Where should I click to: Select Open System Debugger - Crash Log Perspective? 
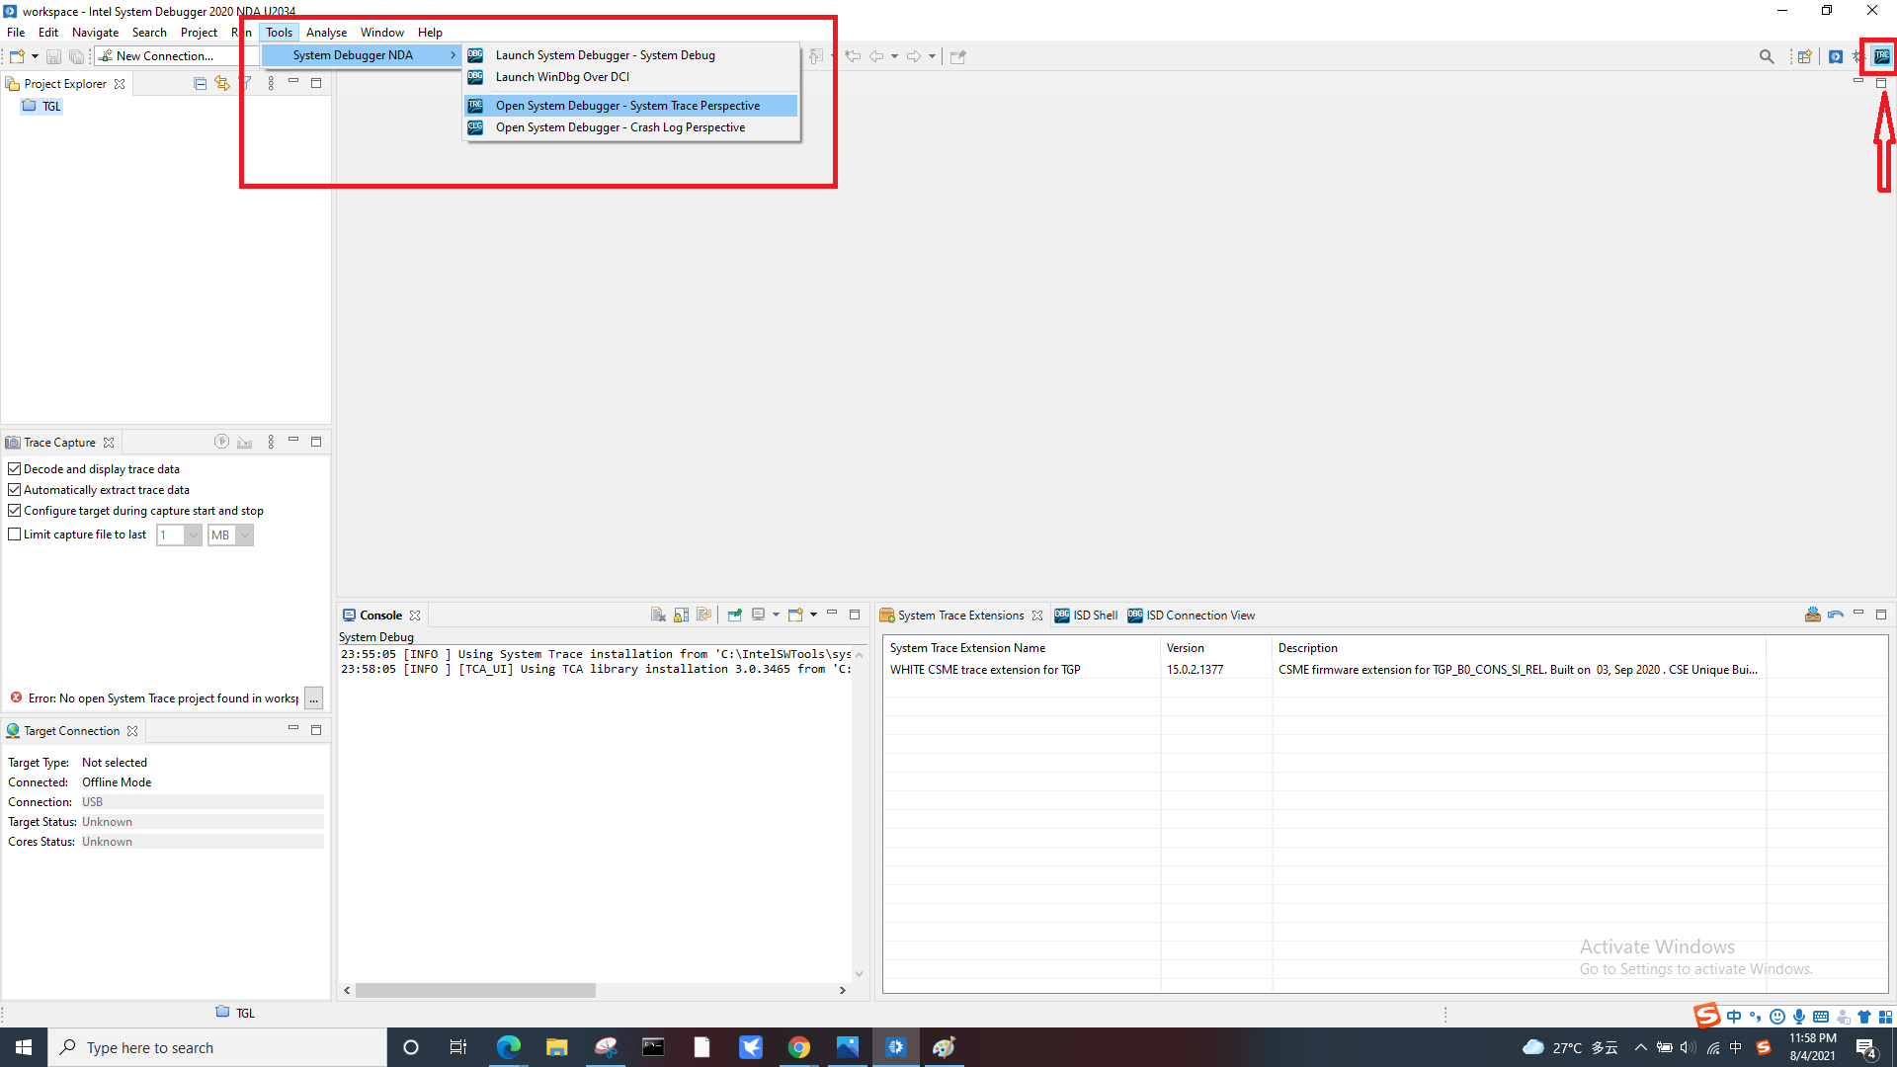point(619,127)
